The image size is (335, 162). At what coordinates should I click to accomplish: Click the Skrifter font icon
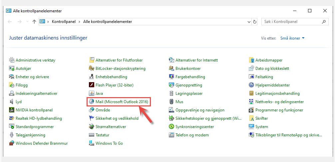point(251,118)
